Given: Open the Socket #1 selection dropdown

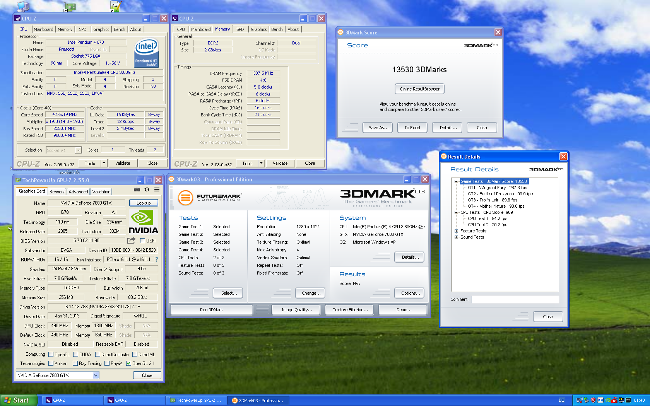Looking at the screenshot, I should click(x=78, y=150).
